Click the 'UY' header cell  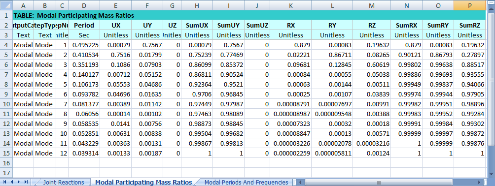[x=147, y=25]
